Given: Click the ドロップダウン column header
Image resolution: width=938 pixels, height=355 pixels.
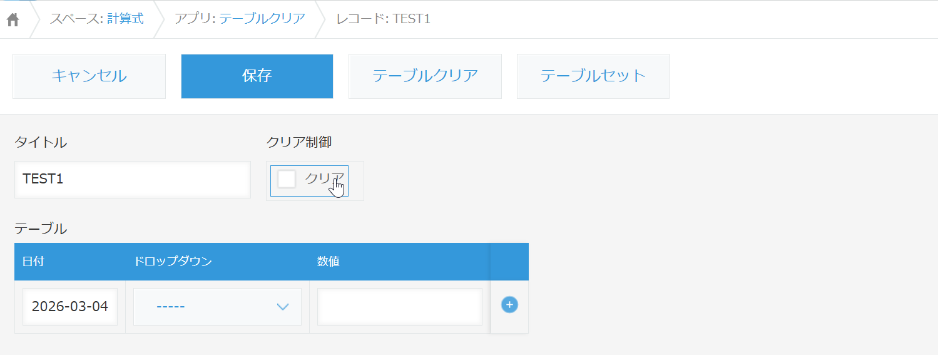Looking at the screenshot, I should 173,262.
